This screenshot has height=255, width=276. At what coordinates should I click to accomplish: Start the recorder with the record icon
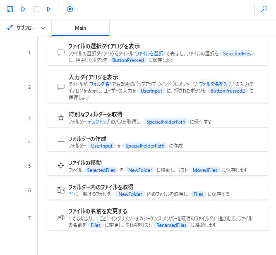[x=70, y=9]
